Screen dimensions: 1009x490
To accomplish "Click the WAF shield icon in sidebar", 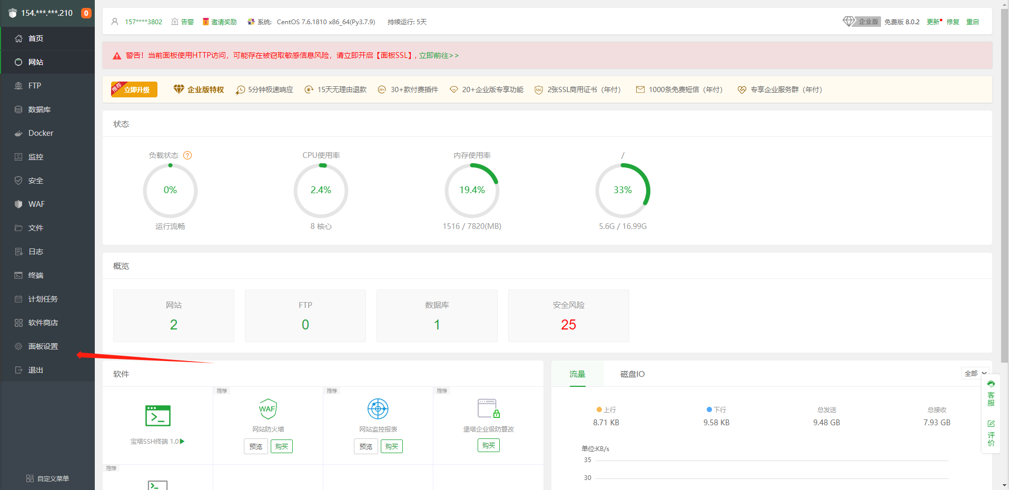I will point(18,204).
